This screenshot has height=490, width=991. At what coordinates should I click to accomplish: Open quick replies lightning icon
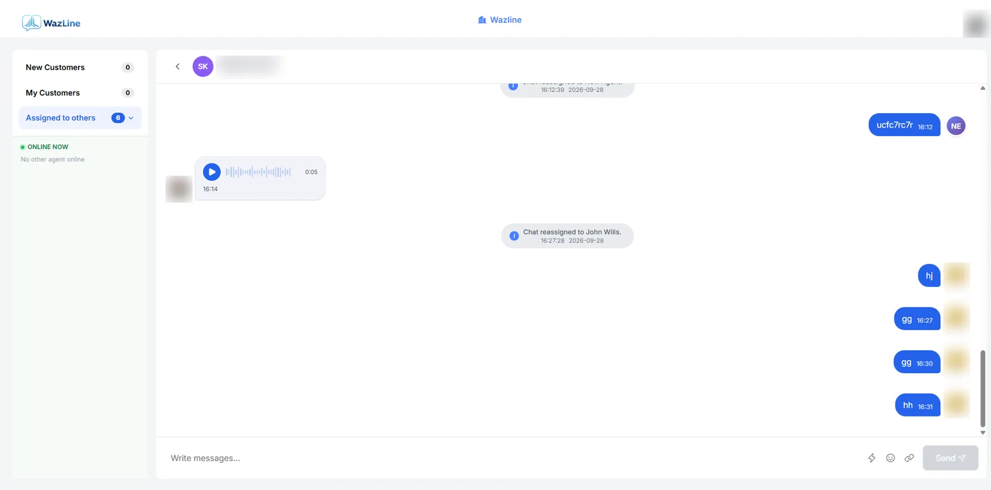[871, 458]
